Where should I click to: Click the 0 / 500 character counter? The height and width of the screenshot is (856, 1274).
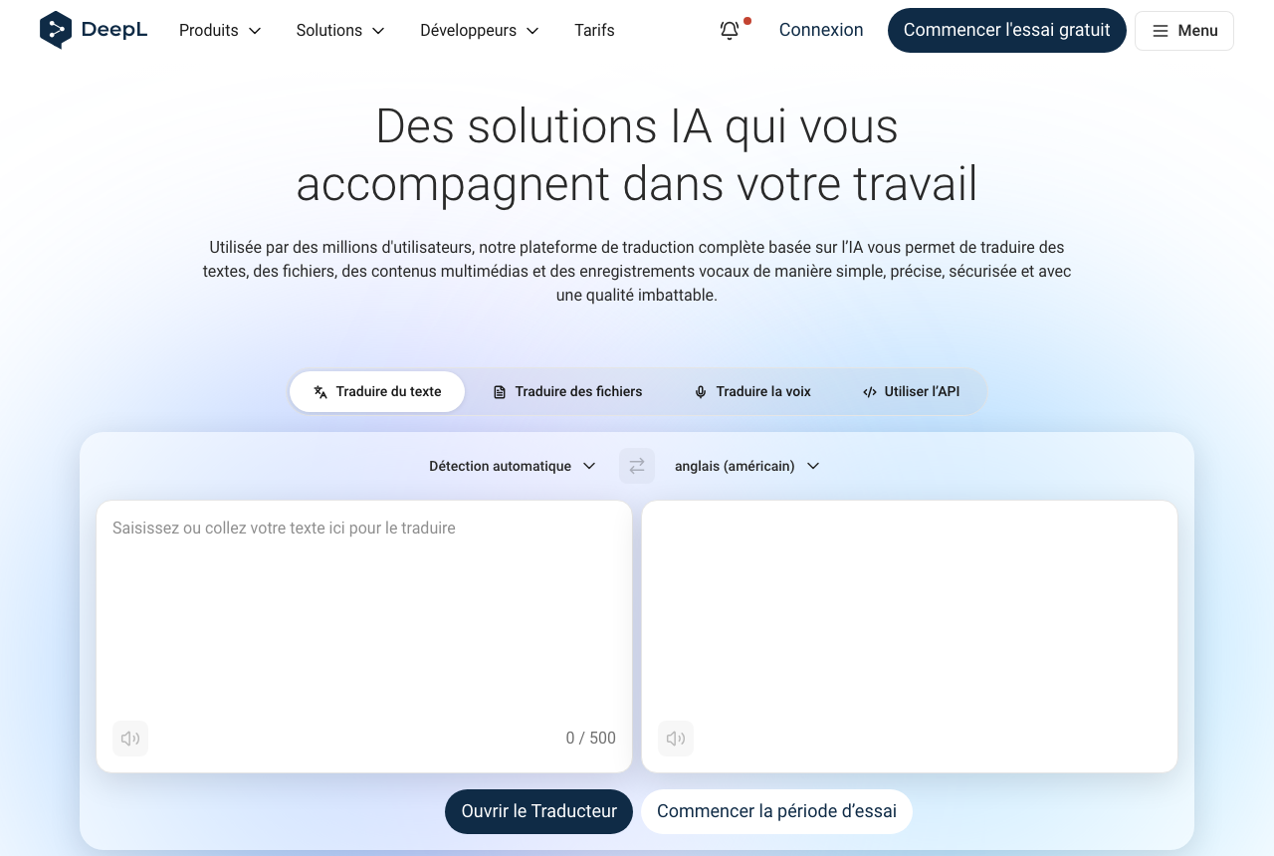click(591, 739)
